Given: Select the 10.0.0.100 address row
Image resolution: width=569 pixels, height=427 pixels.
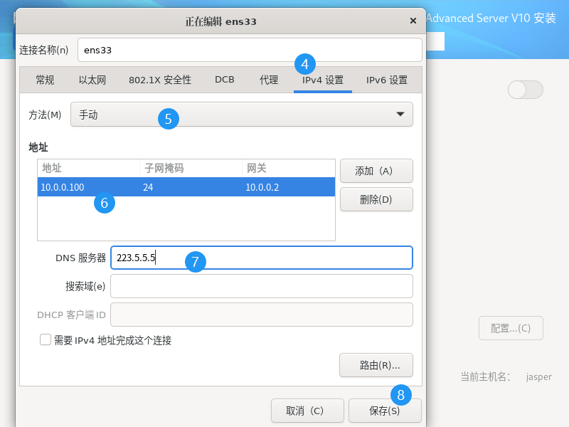Looking at the screenshot, I should 185,187.
